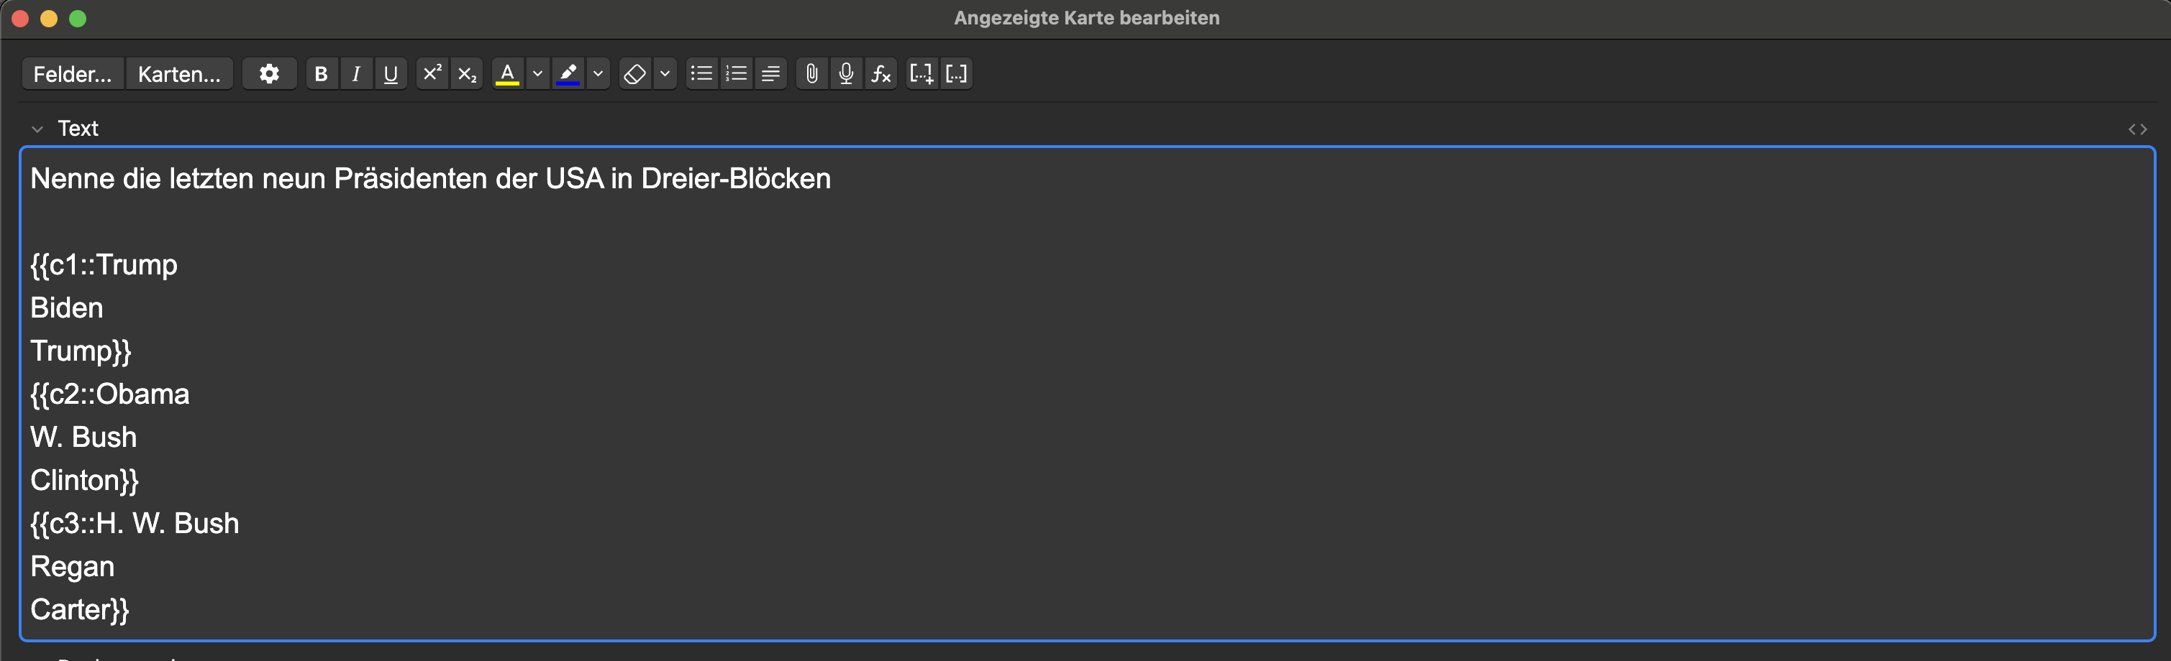Viewport: 2171px width, 661px height.
Task: Record audio with the microphone icon
Action: coord(846,74)
